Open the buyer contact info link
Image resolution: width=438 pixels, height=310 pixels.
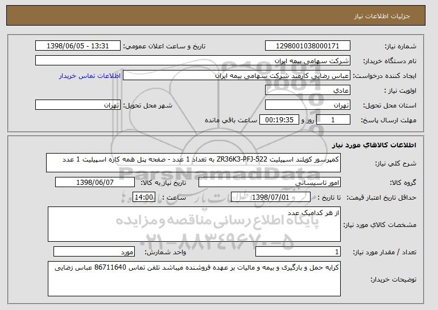90,76
